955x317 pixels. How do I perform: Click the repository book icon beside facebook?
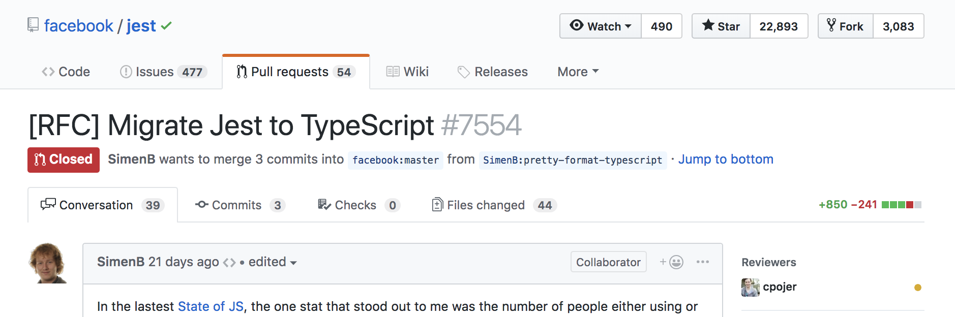click(33, 25)
